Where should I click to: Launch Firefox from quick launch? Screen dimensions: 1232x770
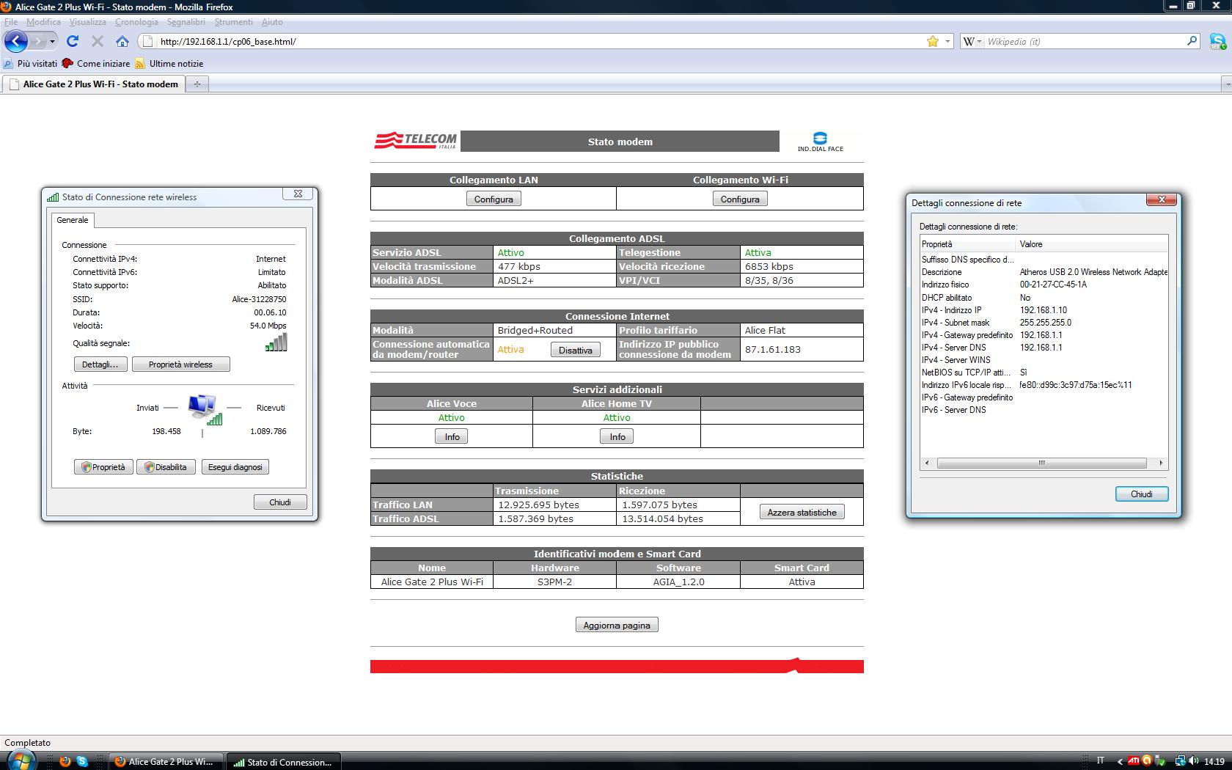click(x=65, y=762)
